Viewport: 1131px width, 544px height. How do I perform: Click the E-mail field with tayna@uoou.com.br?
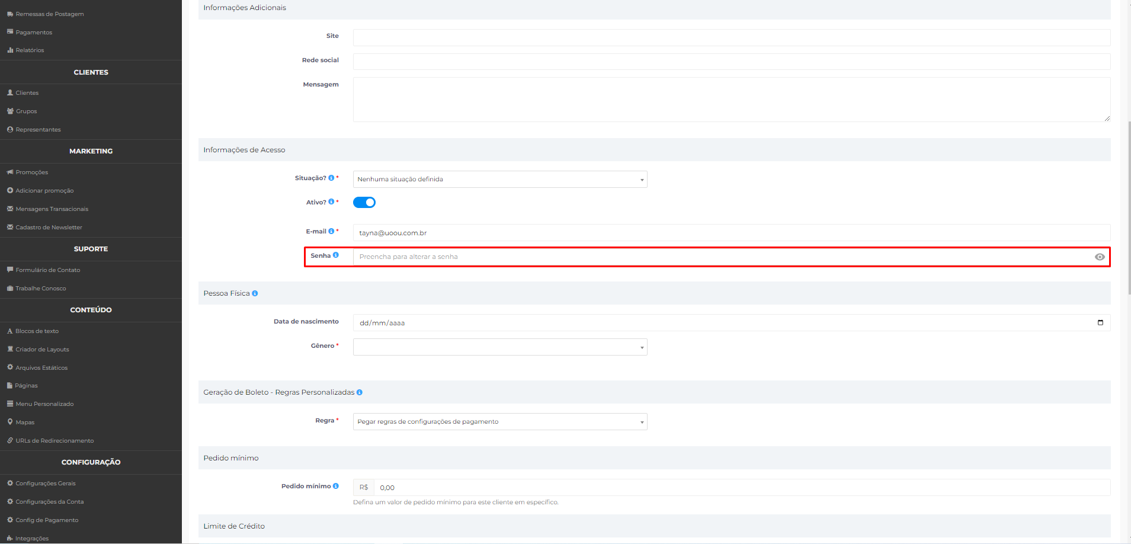[x=732, y=232]
